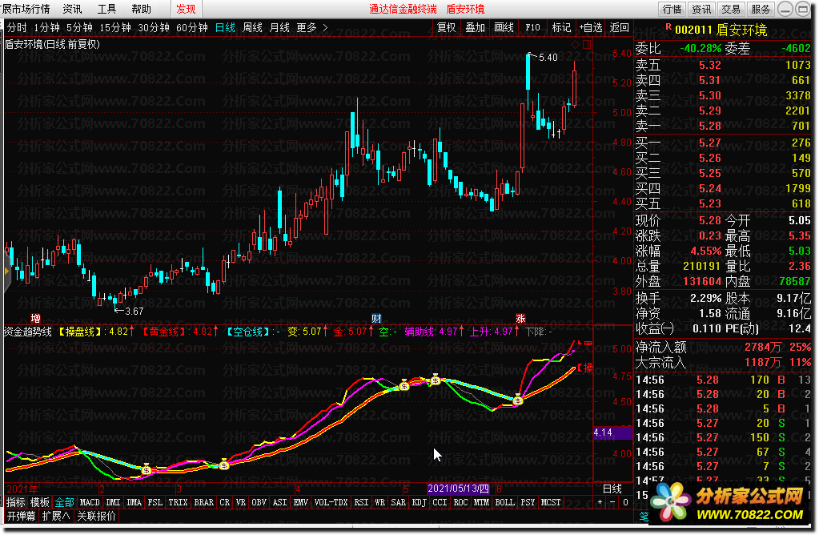Click the 复权 button
Image resolution: width=819 pixels, height=535 pixels.
point(446,28)
